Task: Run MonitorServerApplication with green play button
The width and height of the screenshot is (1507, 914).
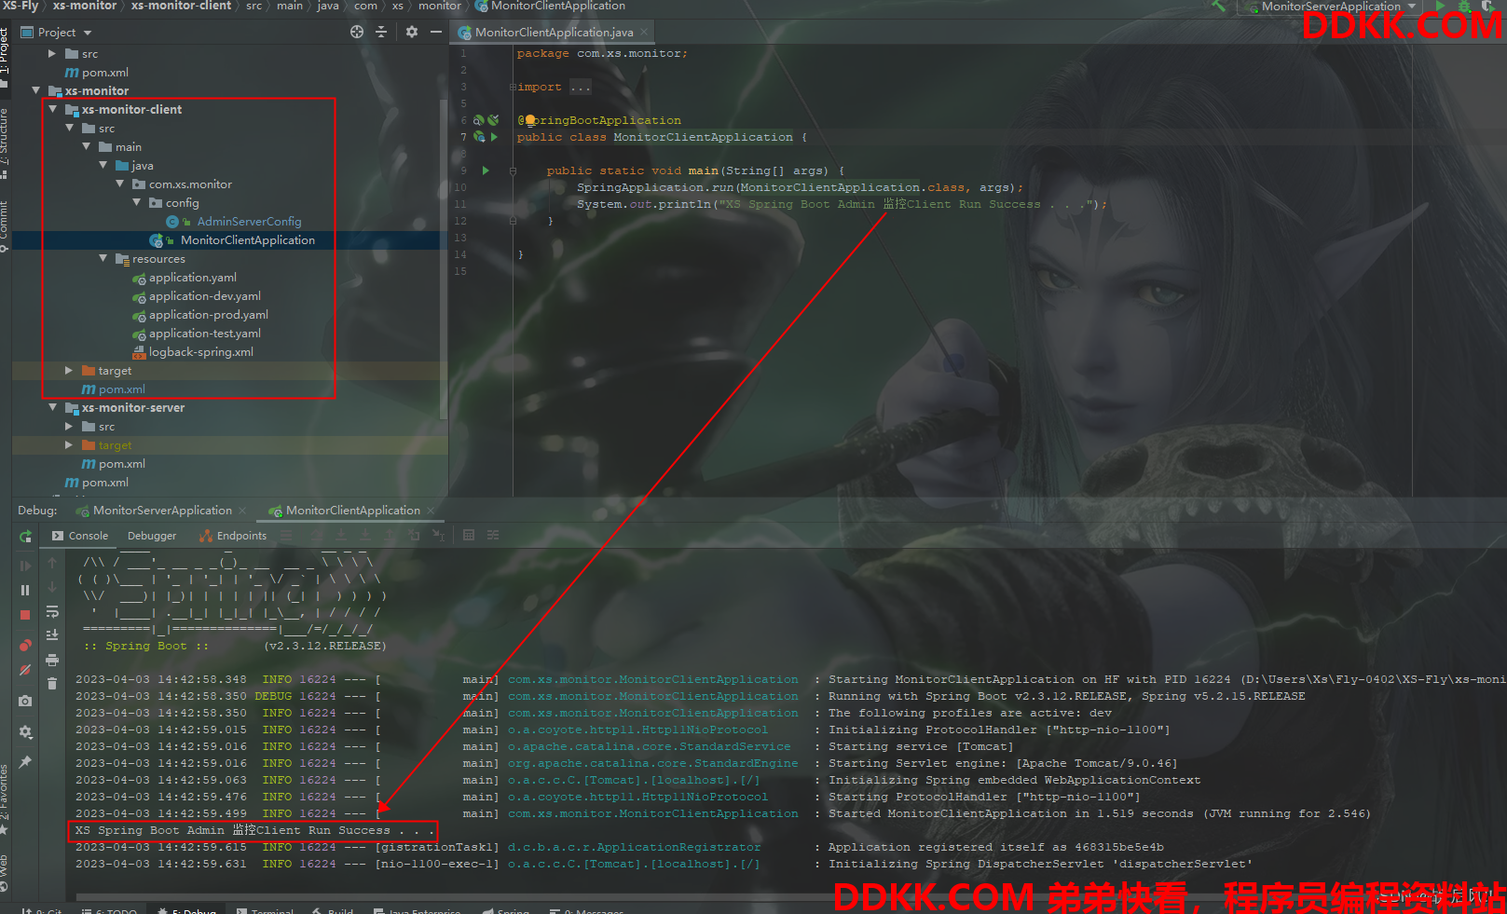Action: pyautogui.click(x=1440, y=6)
